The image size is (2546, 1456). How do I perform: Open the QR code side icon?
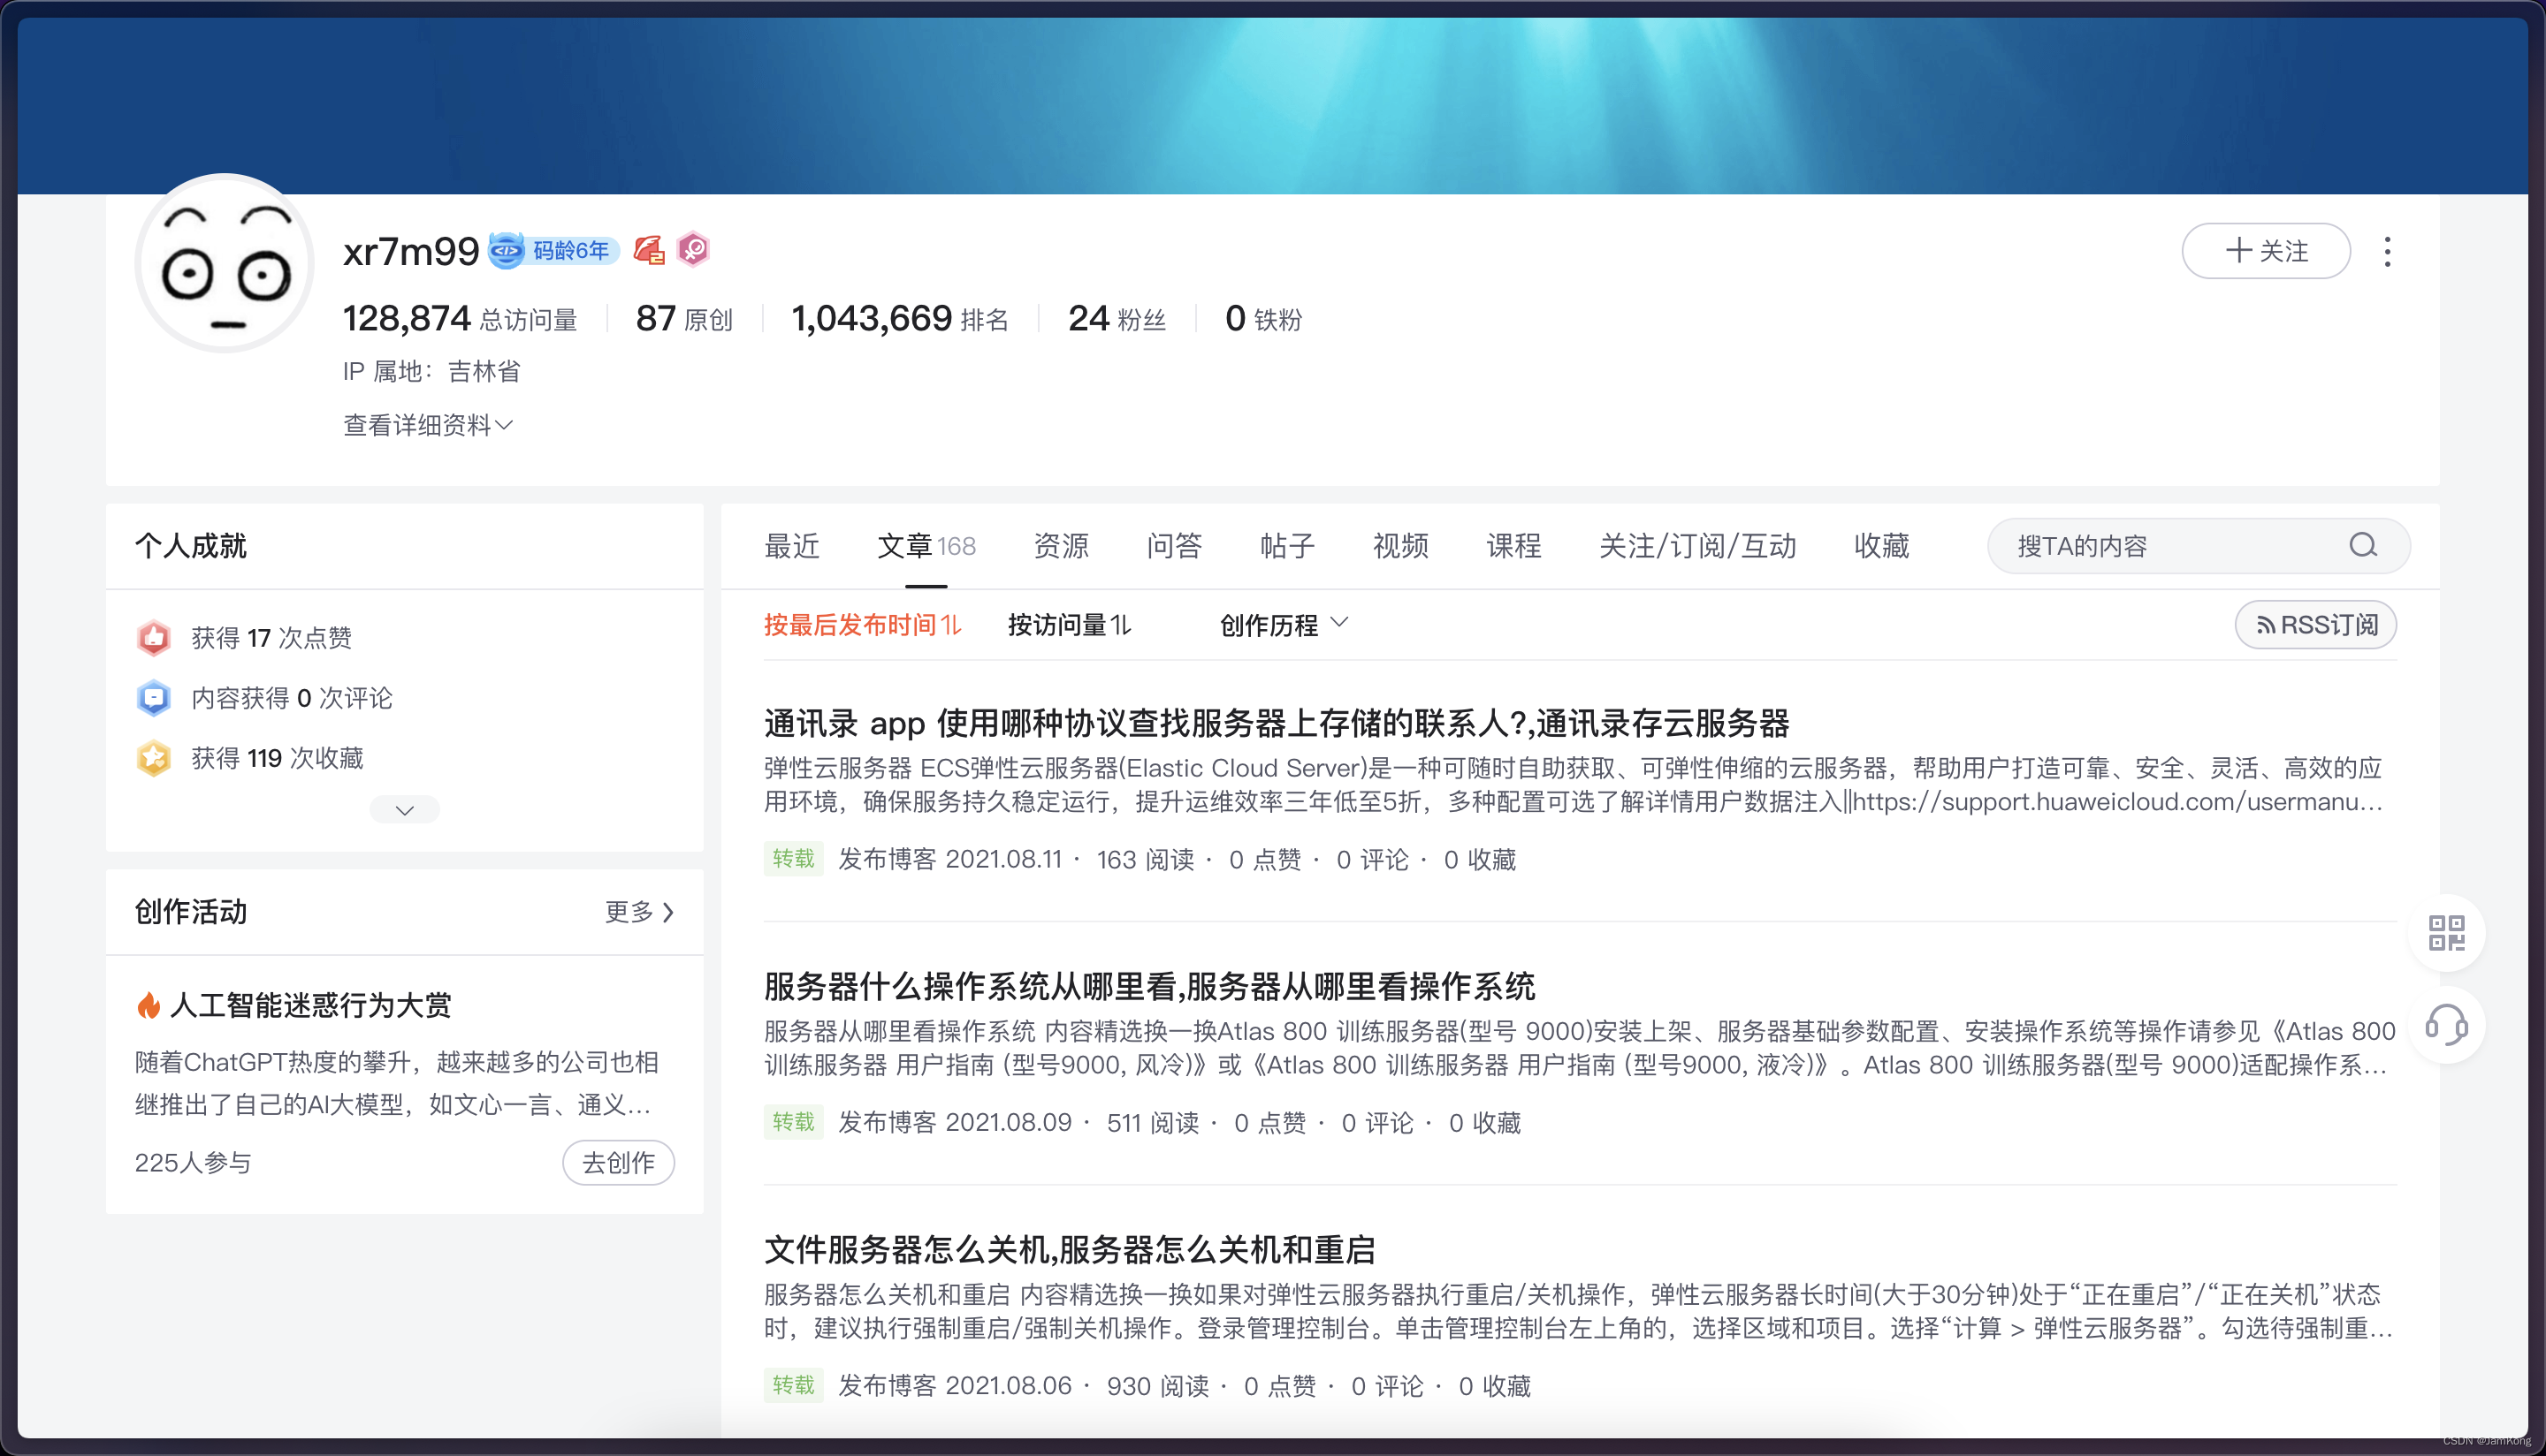[2446, 932]
